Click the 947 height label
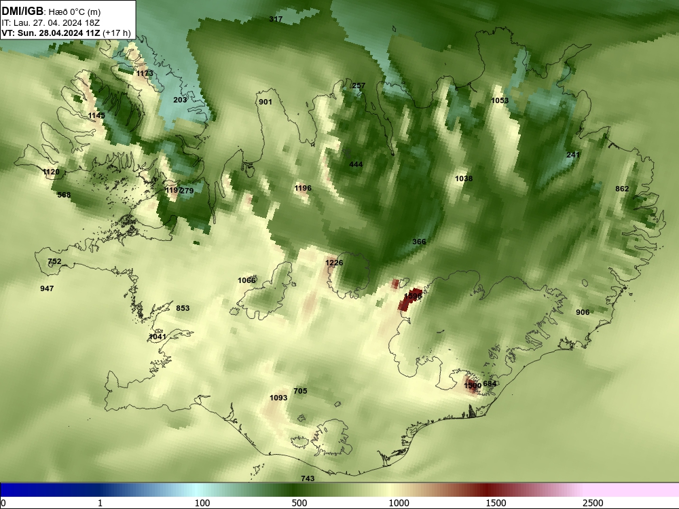The height and width of the screenshot is (509, 679). (47, 288)
